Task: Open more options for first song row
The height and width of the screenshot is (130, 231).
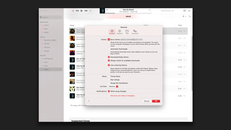Action: tap(185, 31)
